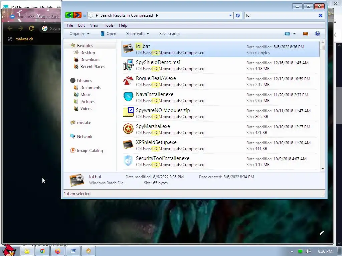Open the Videos library
Image resolution: width=342 pixels, height=256 pixels.
86,108
